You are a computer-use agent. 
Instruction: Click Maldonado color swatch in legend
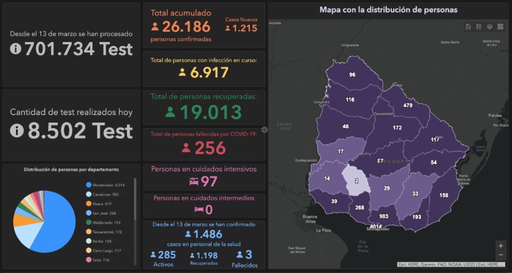(88, 224)
